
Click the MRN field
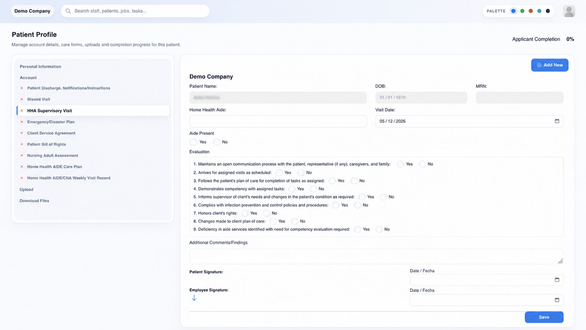[x=519, y=98]
